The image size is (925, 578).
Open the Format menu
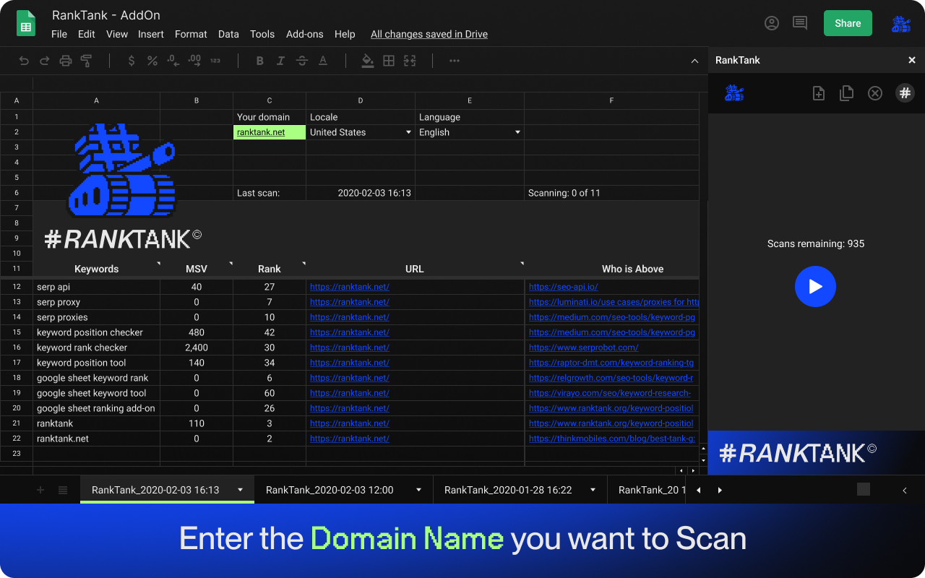pos(191,34)
